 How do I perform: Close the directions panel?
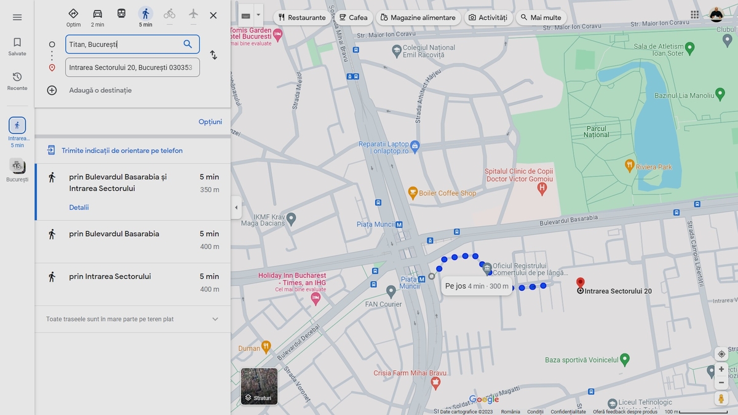[213, 15]
